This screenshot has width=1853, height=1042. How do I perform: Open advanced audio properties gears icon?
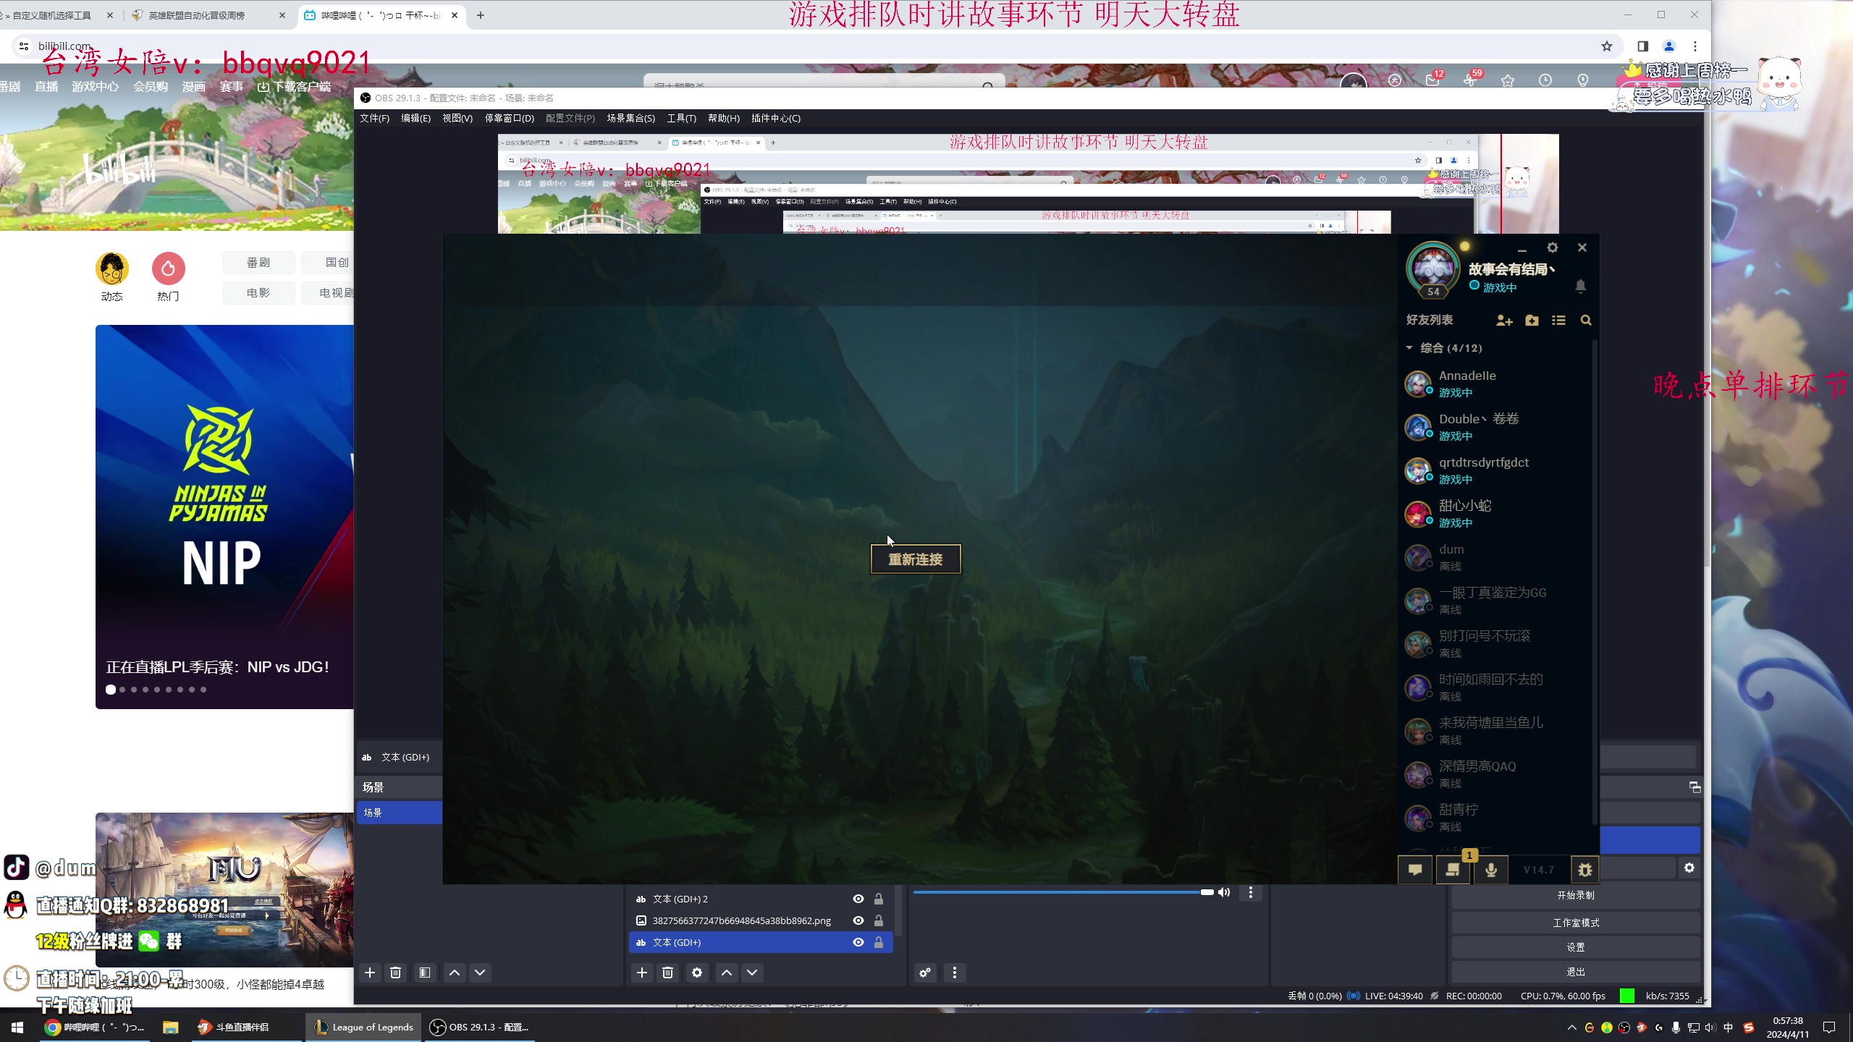(x=925, y=973)
